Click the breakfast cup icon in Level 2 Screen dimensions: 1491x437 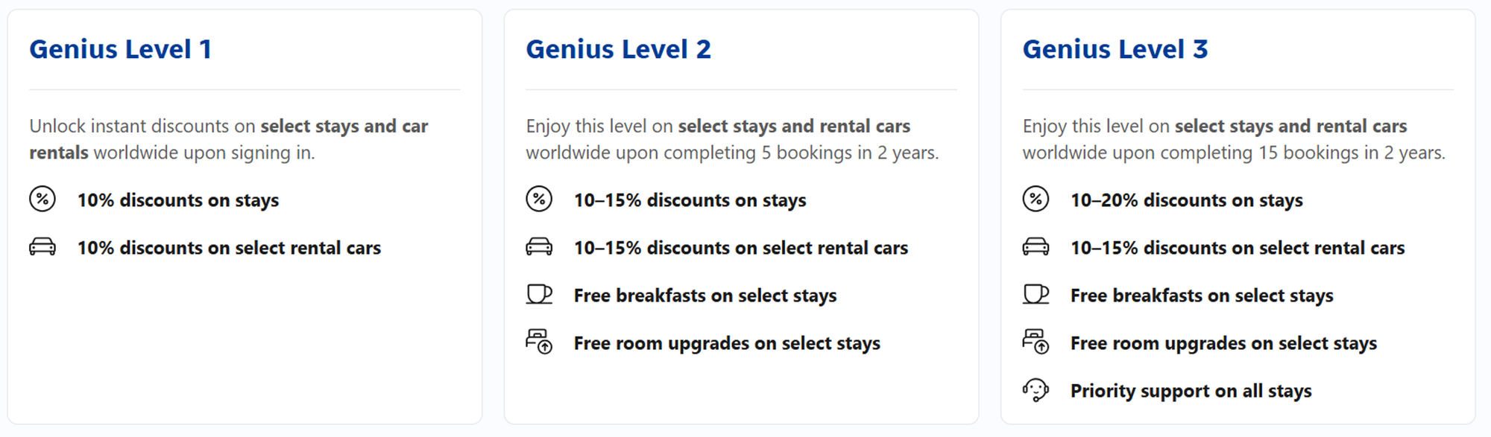click(x=539, y=295)
